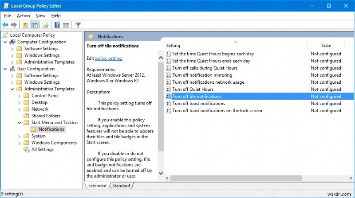Screen dimensions: 355x198
Task: Click the 'policy setting' edit link
Action: [108, 58]
